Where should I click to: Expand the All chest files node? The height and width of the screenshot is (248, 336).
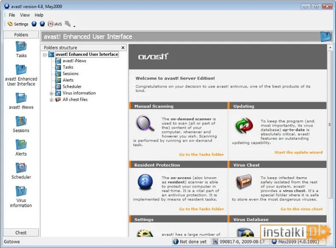[x=52, y=100]
